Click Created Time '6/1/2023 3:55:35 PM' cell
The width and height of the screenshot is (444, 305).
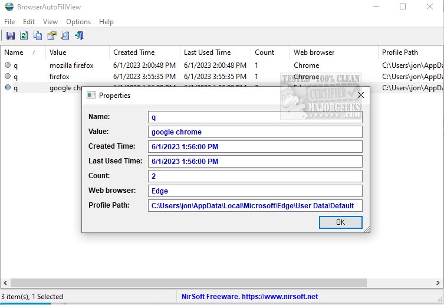click(144, 77)
